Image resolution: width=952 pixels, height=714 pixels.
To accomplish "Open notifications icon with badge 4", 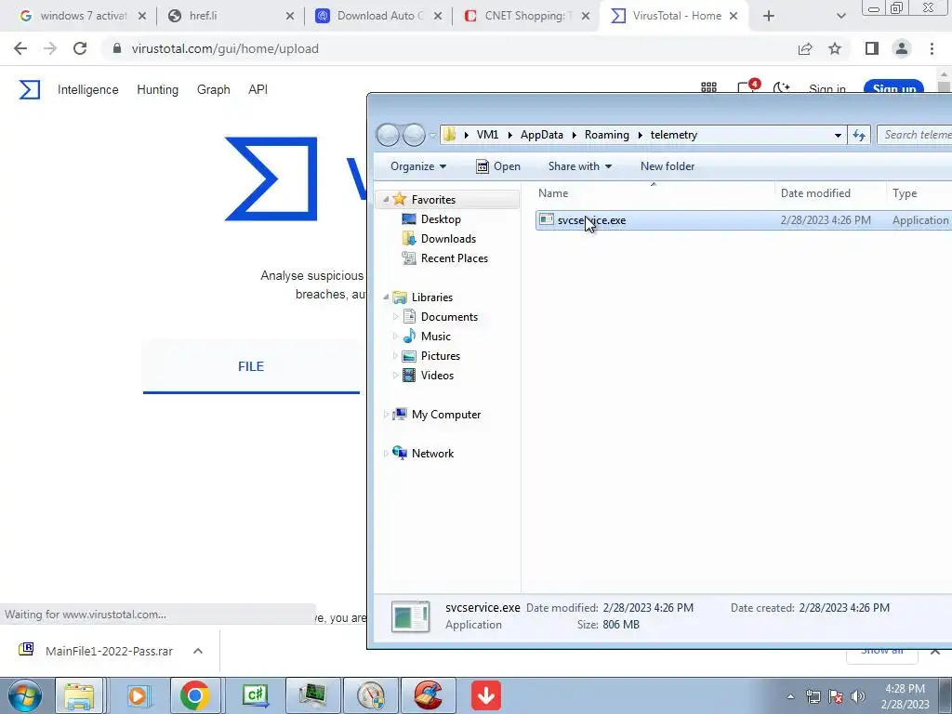I will [x=747, y=86].
